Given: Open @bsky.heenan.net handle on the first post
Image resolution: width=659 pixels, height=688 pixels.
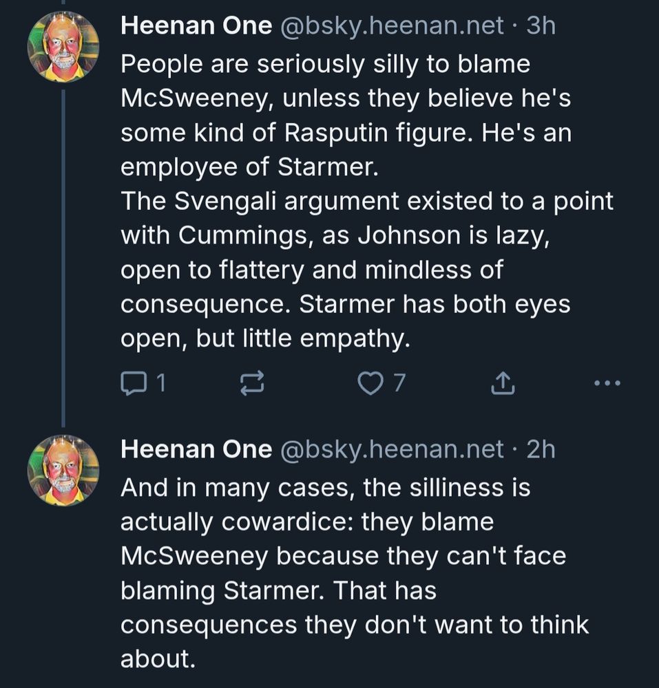Looking at the screenshot, I should (391, 26).
